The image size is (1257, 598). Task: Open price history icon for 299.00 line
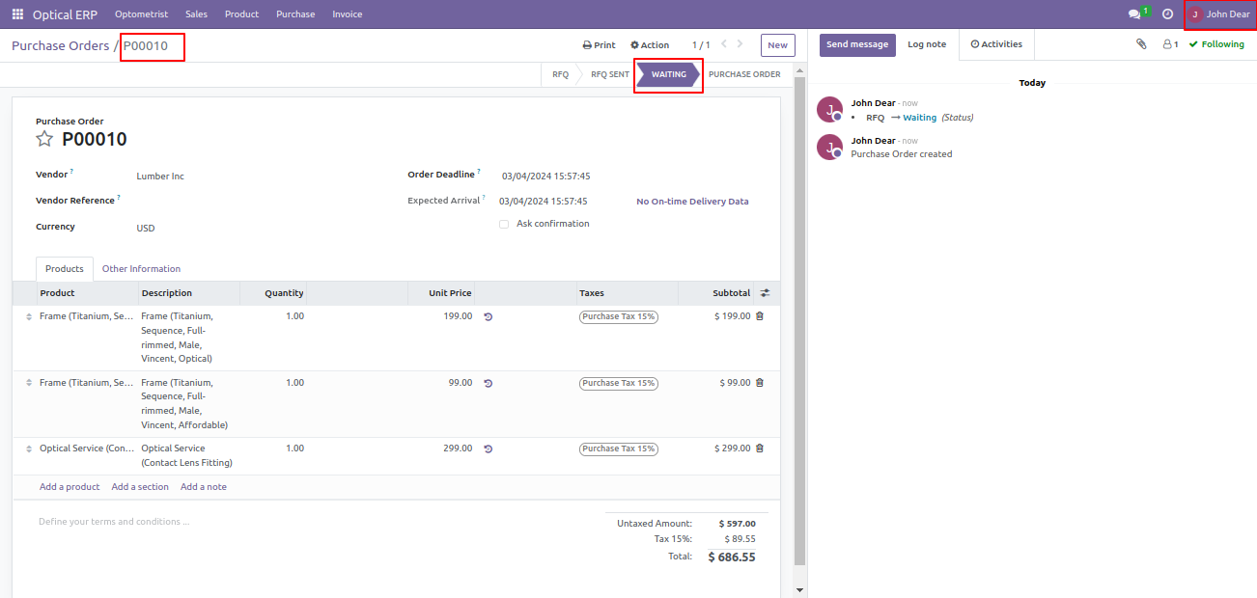click(x=489, y=448)
